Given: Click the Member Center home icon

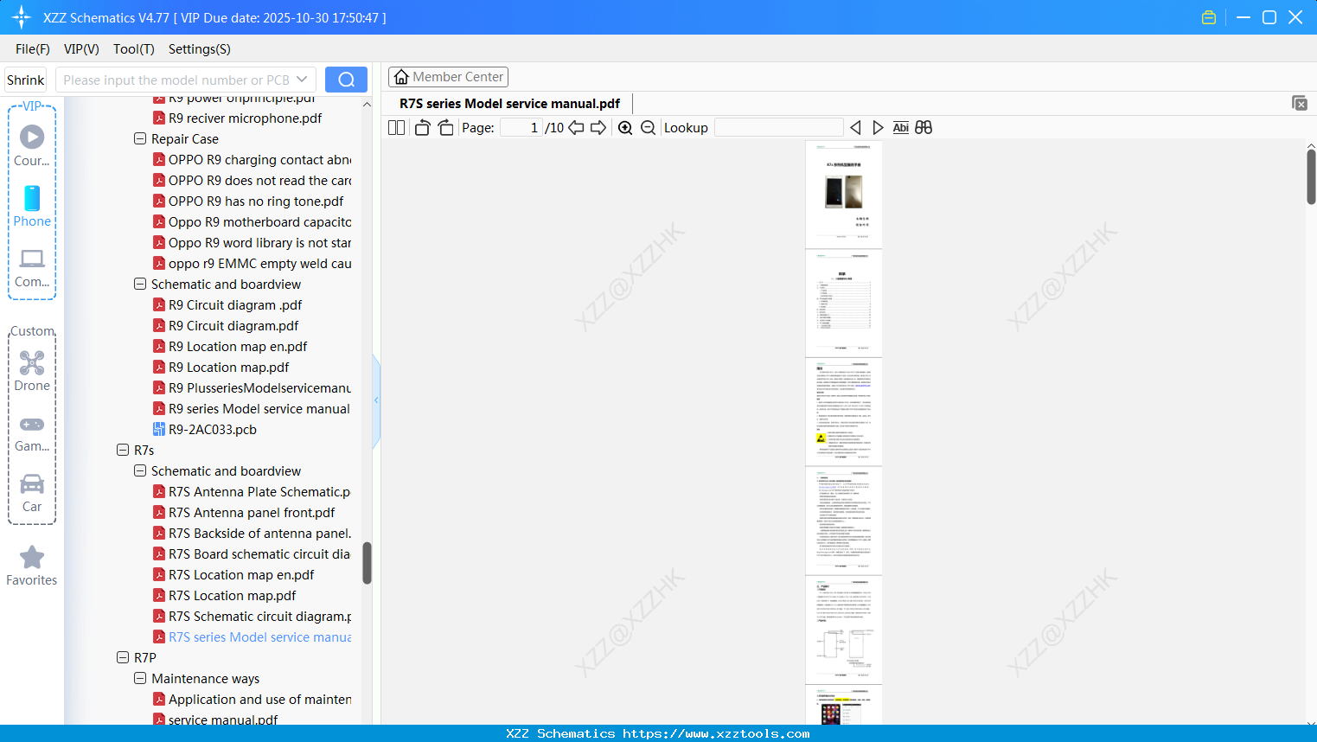Looking at the screenshot, I should (x=401, y=77).
